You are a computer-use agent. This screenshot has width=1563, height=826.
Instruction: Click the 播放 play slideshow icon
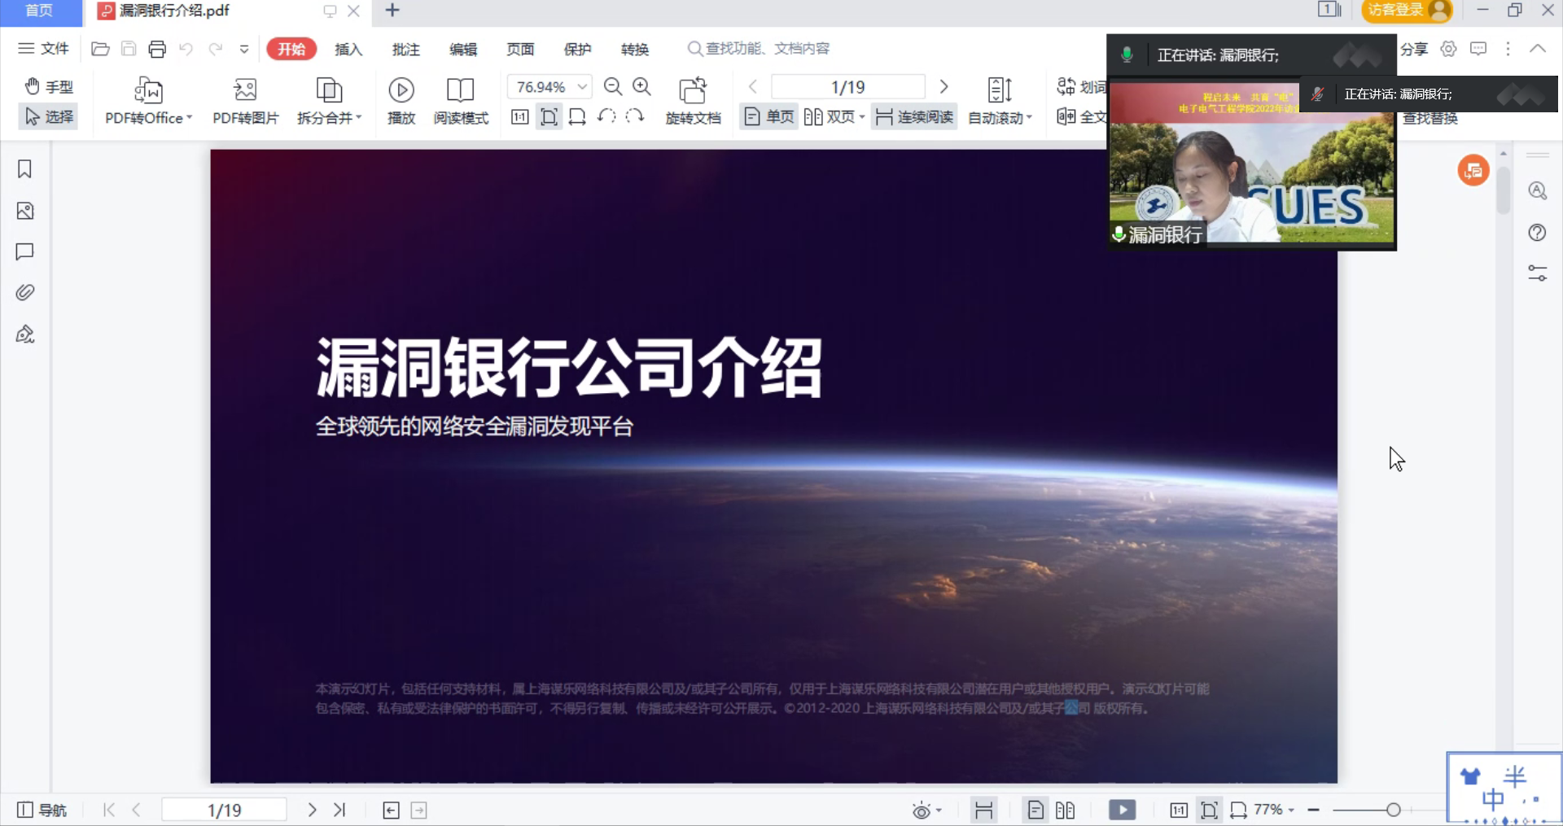click(401, 90)
